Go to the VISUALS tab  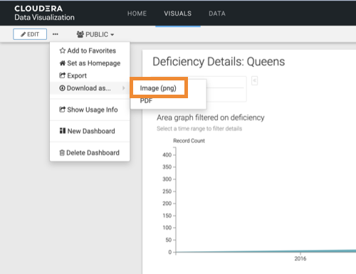pyautogui.click(x=178, y=14)
